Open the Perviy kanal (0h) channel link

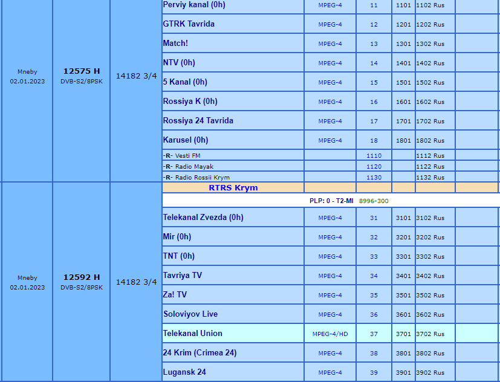(x=194, y=5)
